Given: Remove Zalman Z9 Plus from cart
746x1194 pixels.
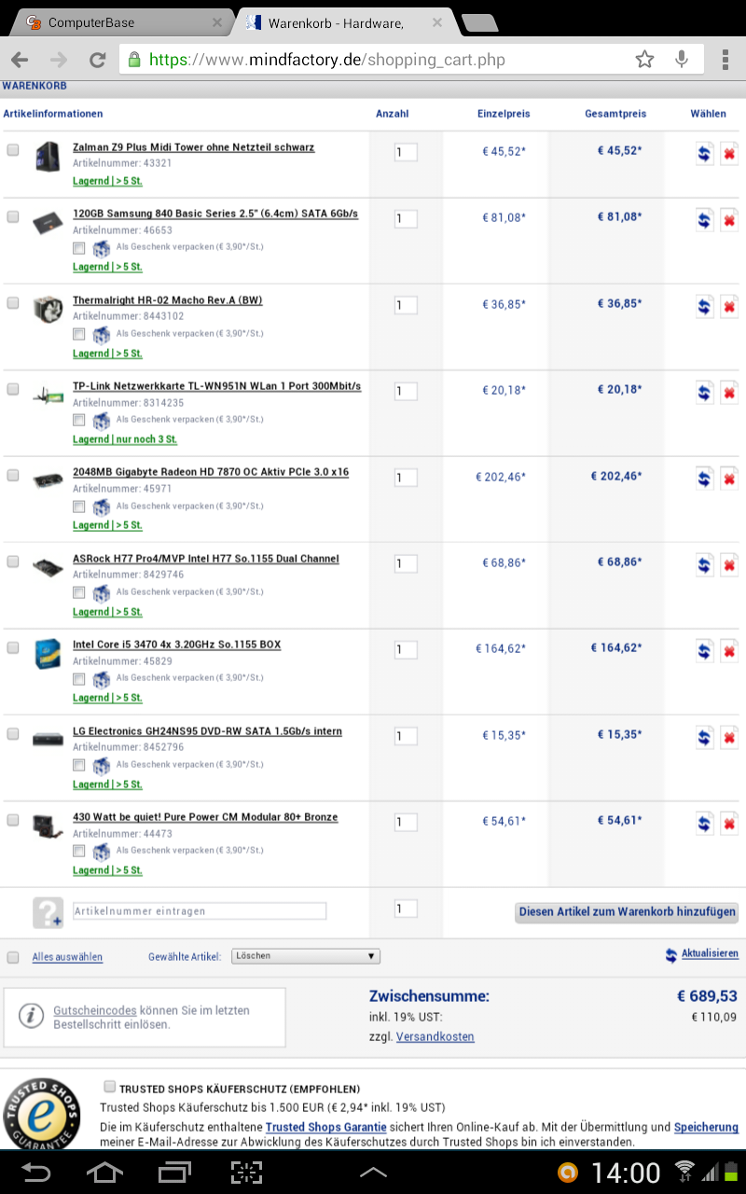Looking at the screenshot, I should 729,153.
